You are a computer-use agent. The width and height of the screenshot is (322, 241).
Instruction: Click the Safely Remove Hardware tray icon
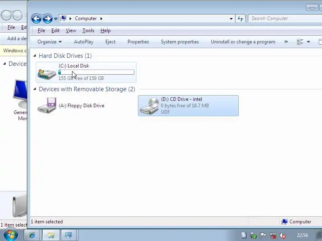pos(254,235)
